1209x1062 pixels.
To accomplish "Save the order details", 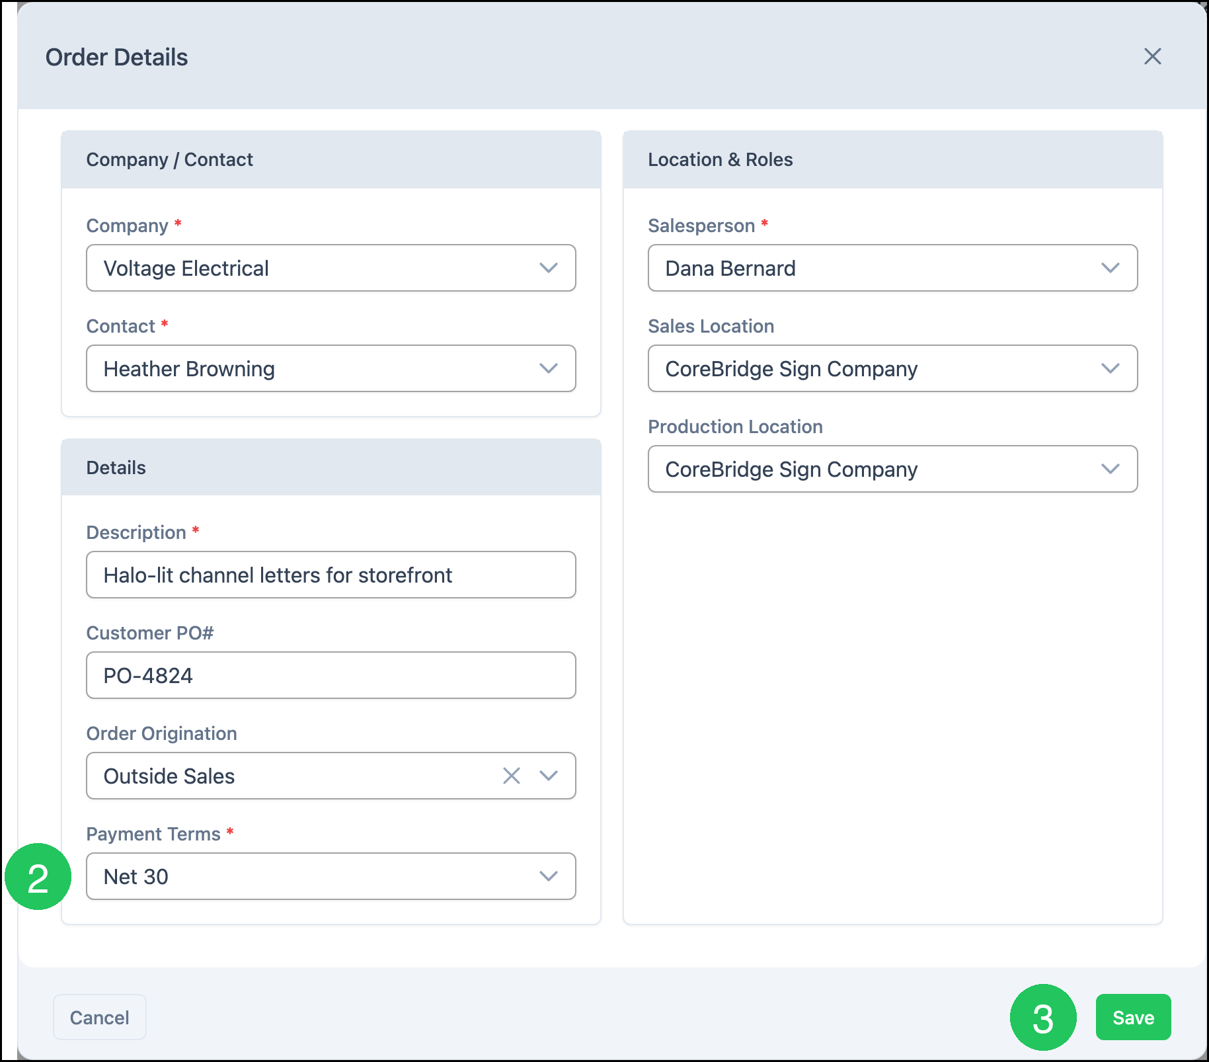I will 1133,1017.
